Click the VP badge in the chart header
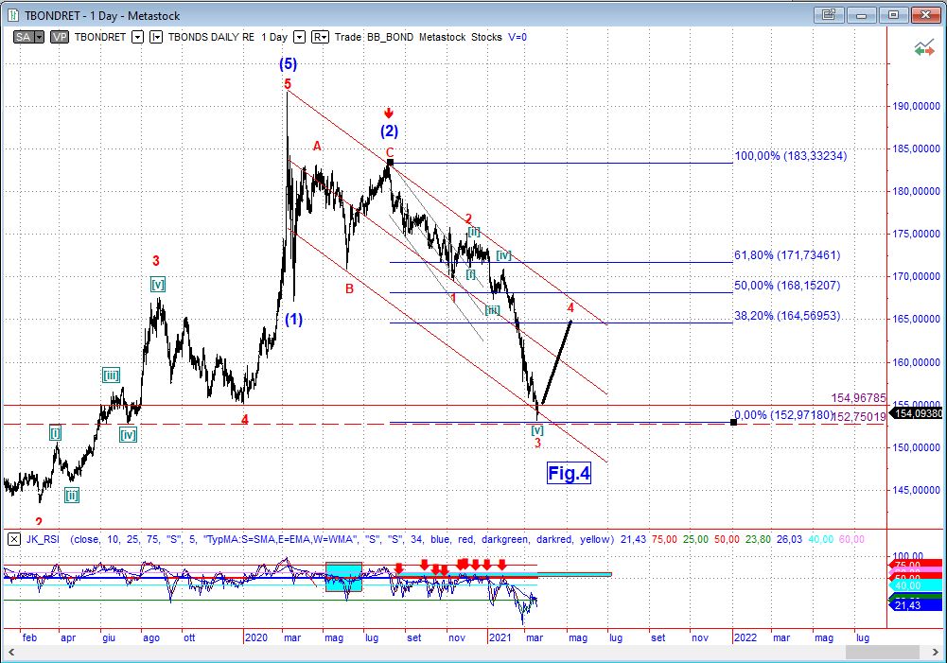 [x=60, y=37]
